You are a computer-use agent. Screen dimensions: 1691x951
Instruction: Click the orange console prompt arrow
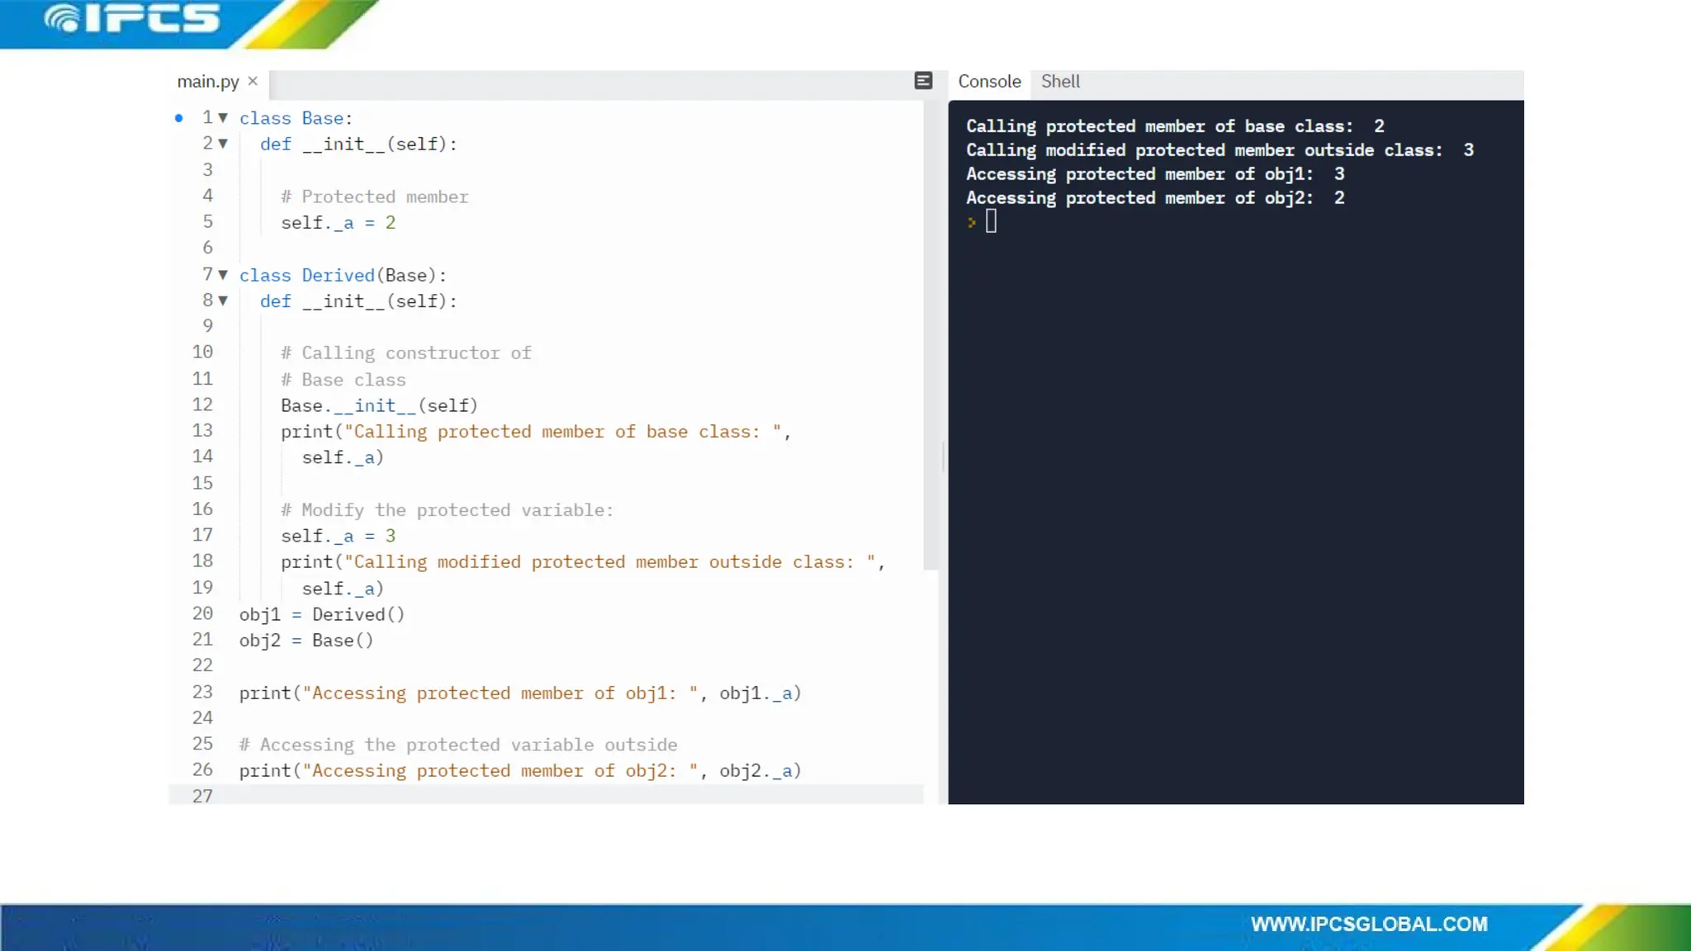point(972,222)
